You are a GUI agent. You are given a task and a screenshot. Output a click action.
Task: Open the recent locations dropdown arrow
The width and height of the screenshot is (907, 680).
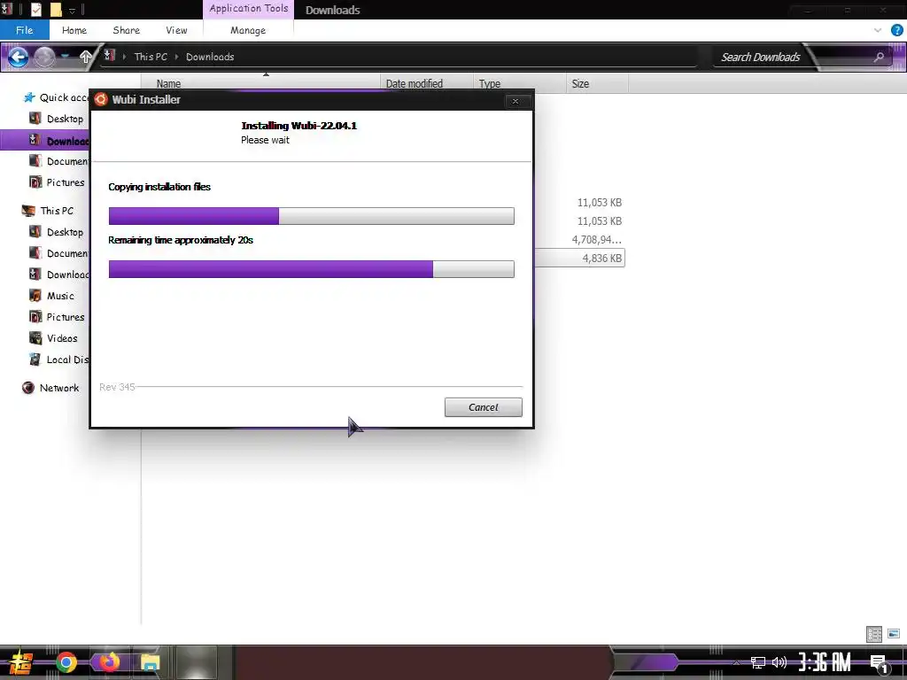tap(66, 56)
